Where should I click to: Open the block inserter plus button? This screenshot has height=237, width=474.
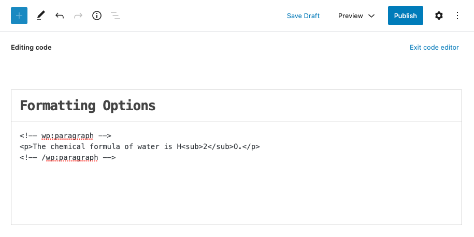click(x=19, y=16)
